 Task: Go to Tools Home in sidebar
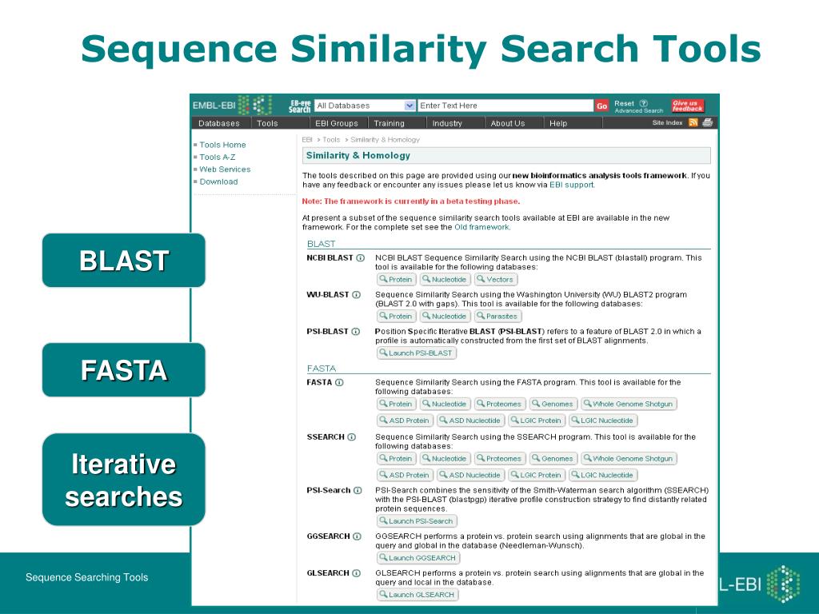(222, 145)
